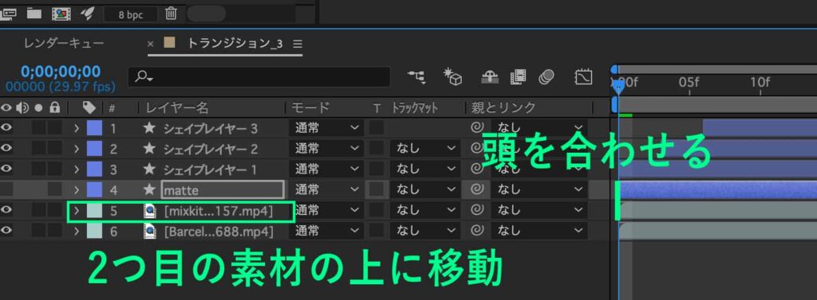Toggle the Draft 3D icon
This screenshot has width=817, height=300.
point(453,77)
